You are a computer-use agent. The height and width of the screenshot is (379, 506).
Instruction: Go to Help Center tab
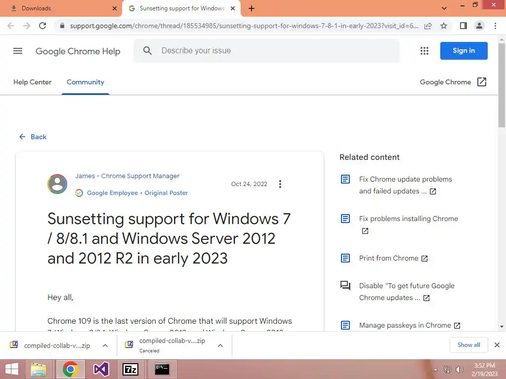(x=32, y=82)
